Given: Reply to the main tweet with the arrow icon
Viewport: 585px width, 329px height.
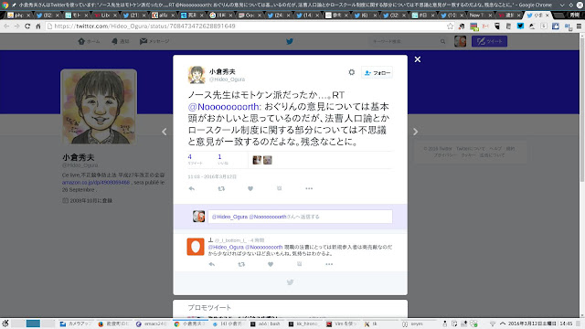Looking at the screenshot, I should (191, 188).
